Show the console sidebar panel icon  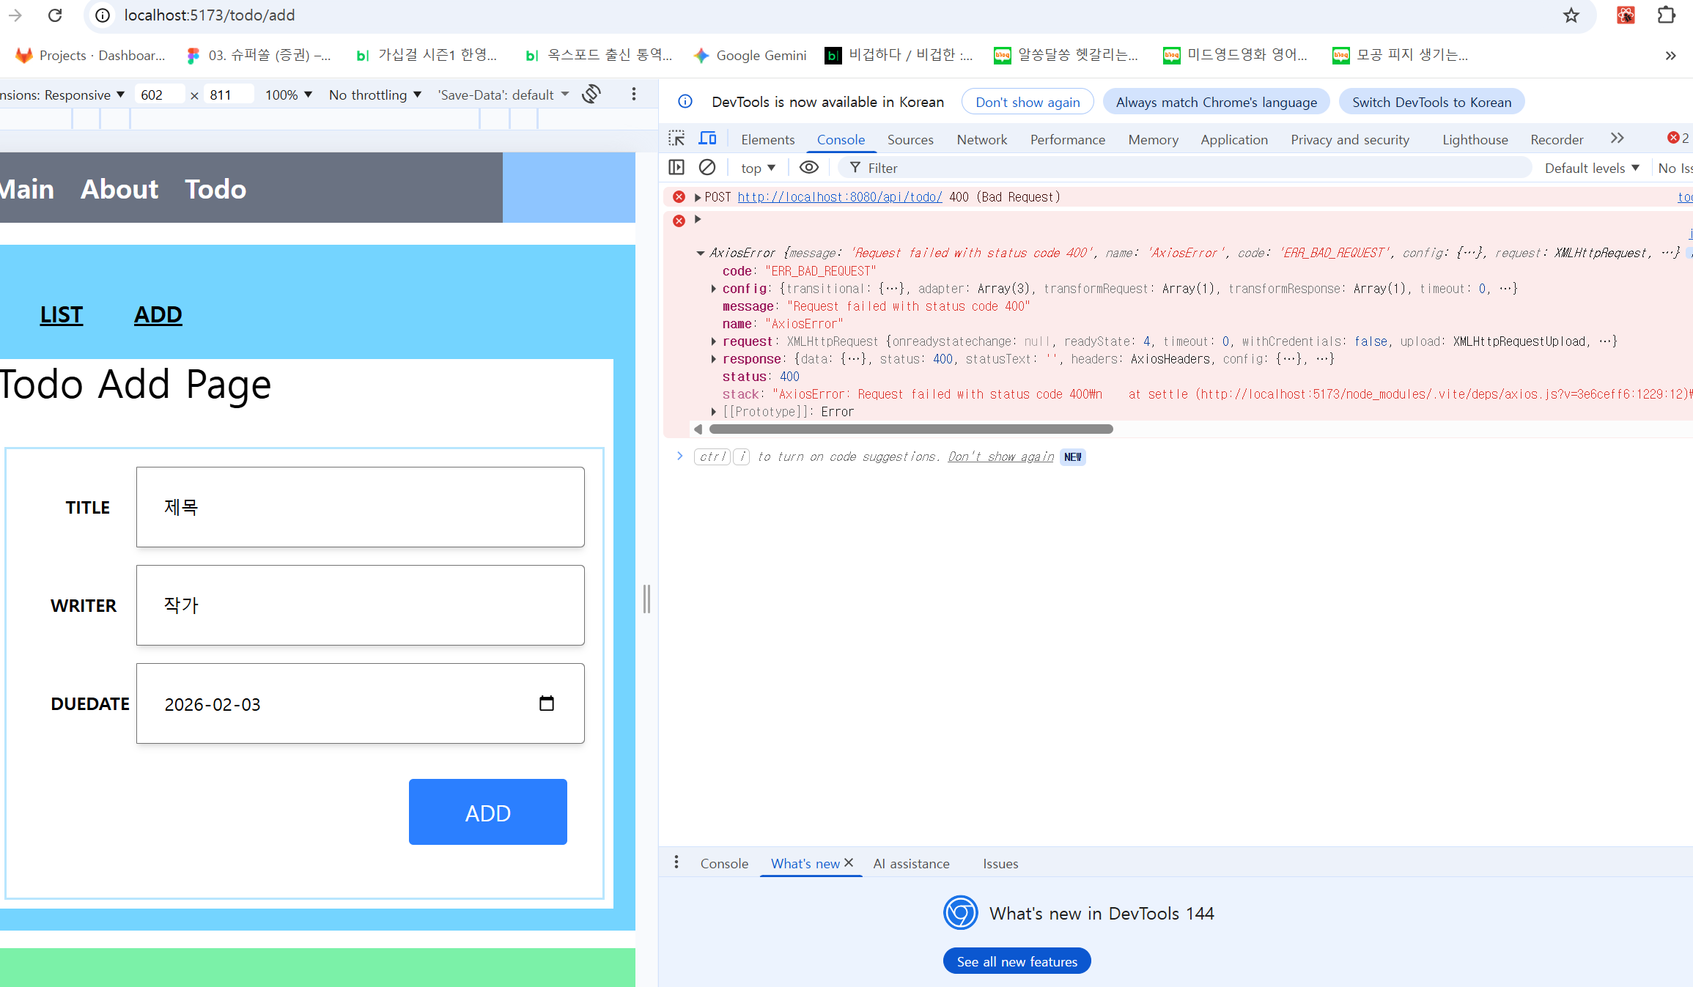tap(676, 168)
